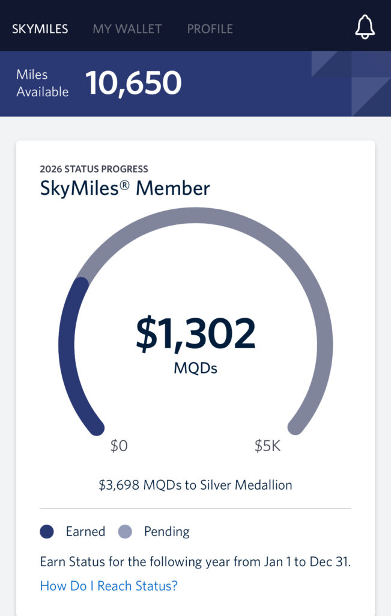
Task: Switch to the MY WALLET tab
Action: click(127, 29)
